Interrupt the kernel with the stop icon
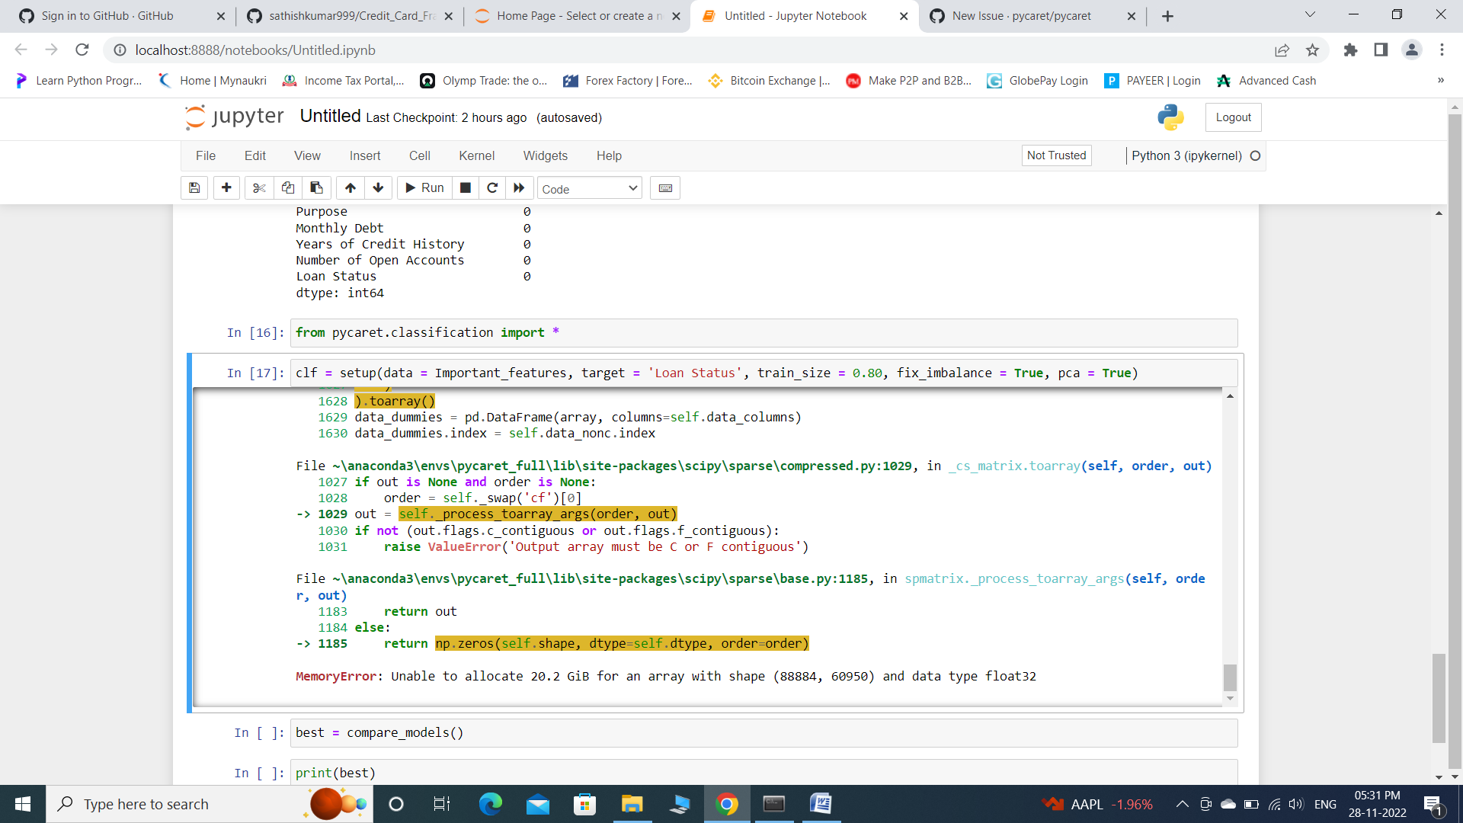Screen dimensions: 1463x823 click(x=465, y=187)
